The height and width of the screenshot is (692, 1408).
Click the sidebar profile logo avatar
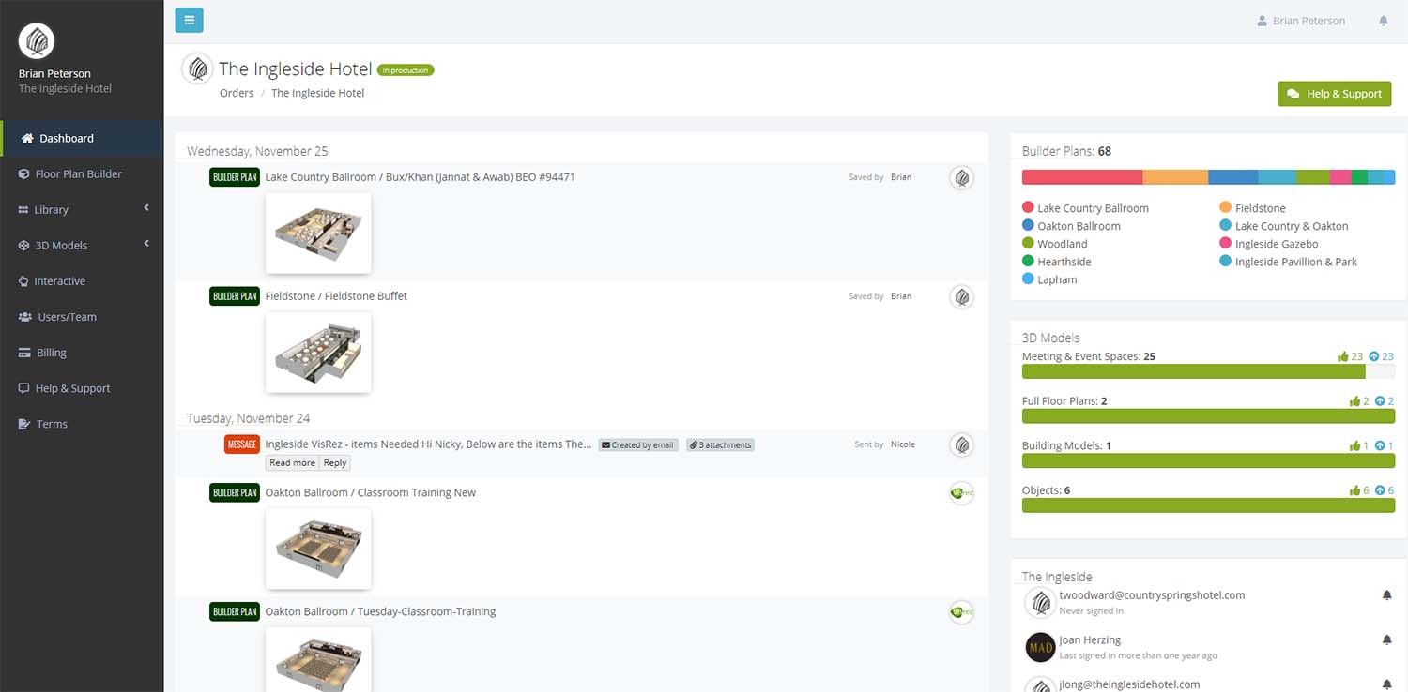[37, 40]
